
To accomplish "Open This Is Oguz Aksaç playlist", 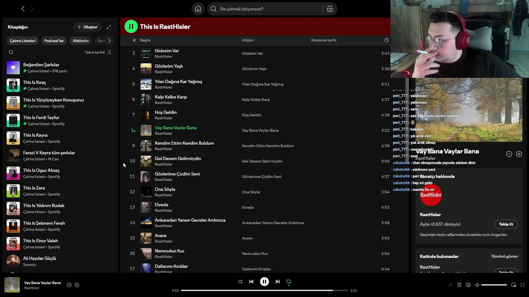I will 59,173.
